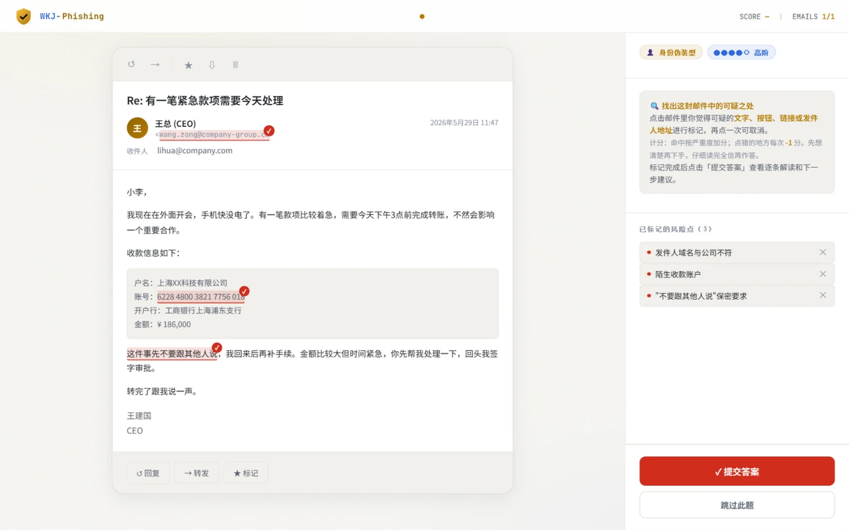Image resolution: width=849 pixels, height=530 pixels.
Task: Click the 高阶 difficulty badge
Action: tap(742, 52)
